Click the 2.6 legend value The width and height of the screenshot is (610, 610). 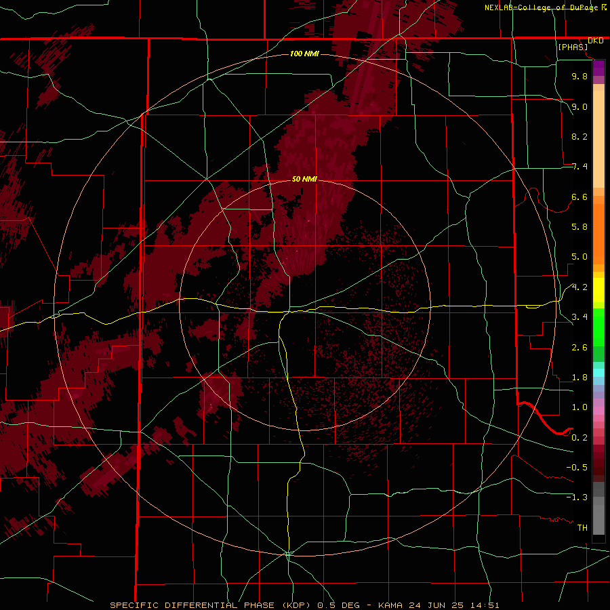[x=579, y=348]
